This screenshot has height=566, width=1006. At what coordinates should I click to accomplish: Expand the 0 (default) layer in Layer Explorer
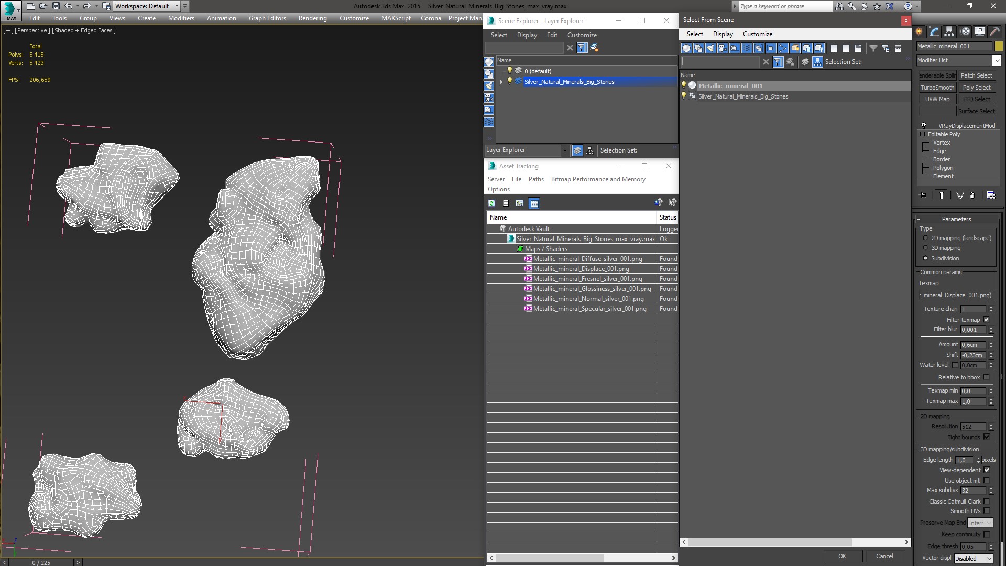coord(501,71)
